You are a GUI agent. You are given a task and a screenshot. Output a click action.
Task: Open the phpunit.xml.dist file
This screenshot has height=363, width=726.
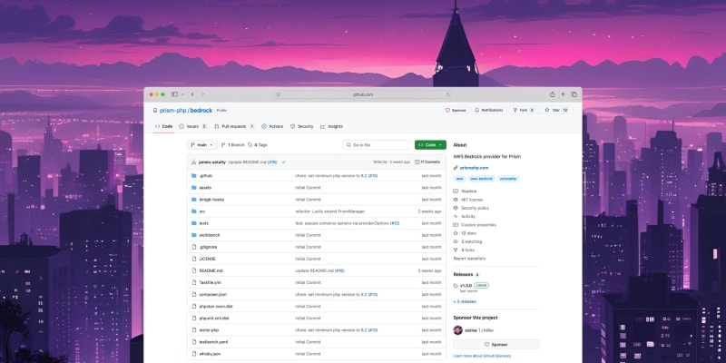click(x=214, y=319)
